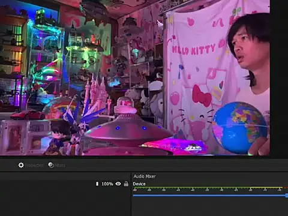Toggle source visibility with the eye icon
Viewport: 288px width, 216px height.
pyautogui.click(x=118, y=184)
